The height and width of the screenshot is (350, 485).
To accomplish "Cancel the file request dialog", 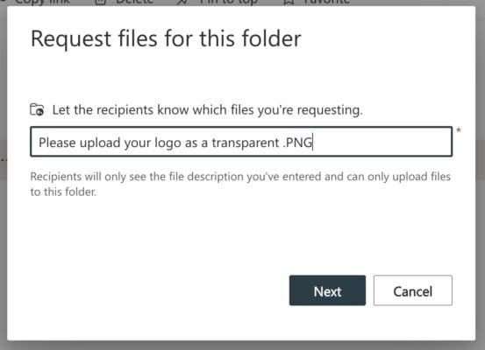I will click(x=412, y=290).
